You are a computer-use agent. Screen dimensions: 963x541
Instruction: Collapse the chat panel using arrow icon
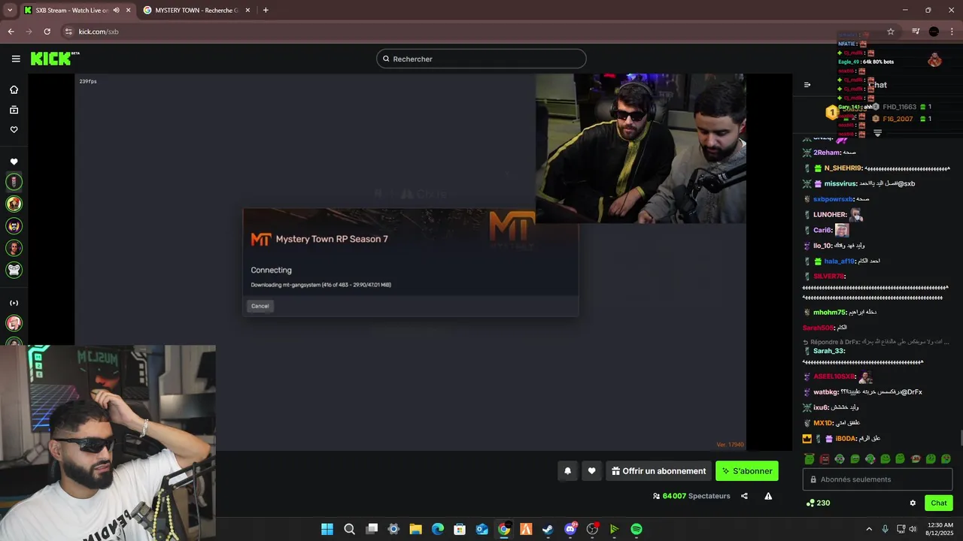tap(807, 85)
